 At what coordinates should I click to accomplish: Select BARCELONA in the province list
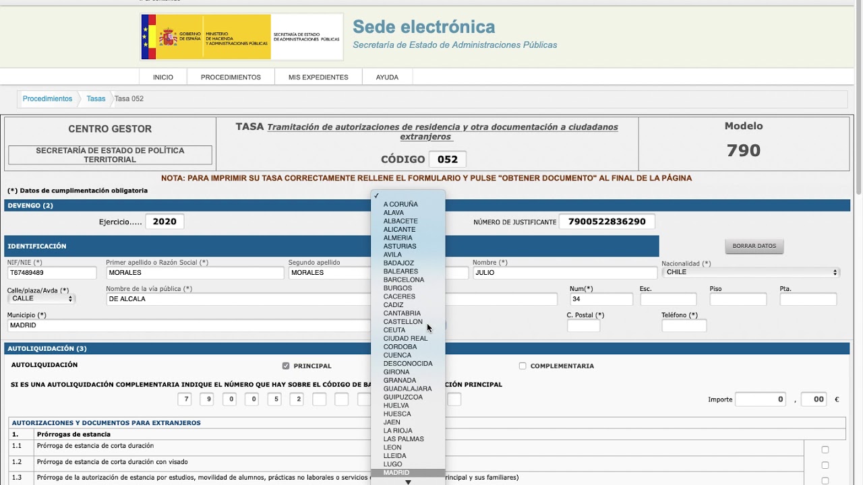[x=408, y=280]
